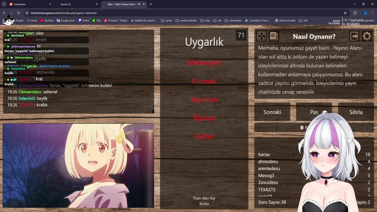This screenshot has width=377, height=212.
Task: Reset the game with Sıfırla
Action: [356, 112]
